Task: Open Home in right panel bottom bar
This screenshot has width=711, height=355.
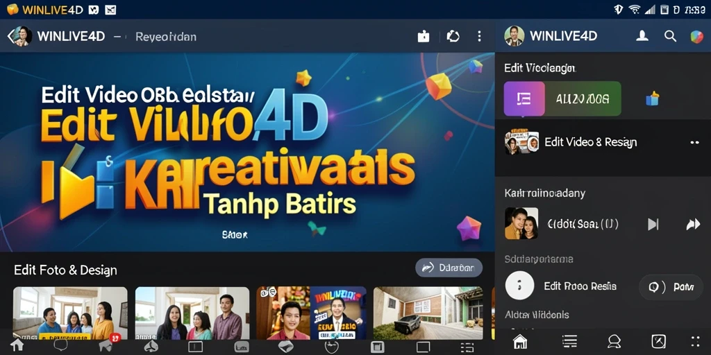Action: [x=520, y=341]
